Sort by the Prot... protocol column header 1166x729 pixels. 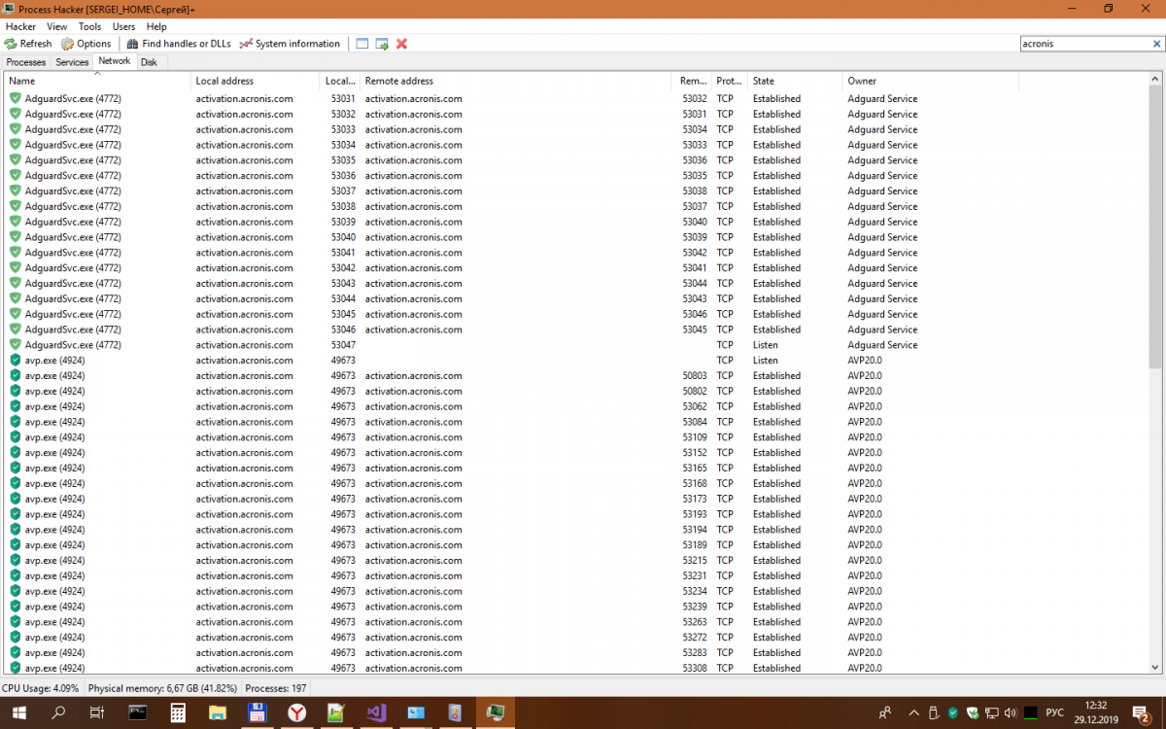(729, 81)
